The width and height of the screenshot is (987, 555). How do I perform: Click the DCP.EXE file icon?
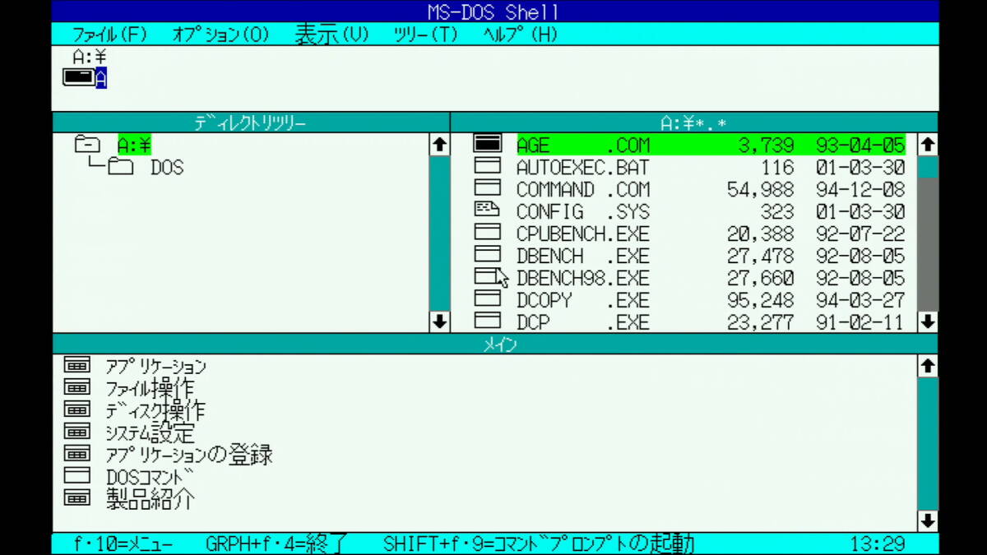pyautogui.click(x=488, y=321)
